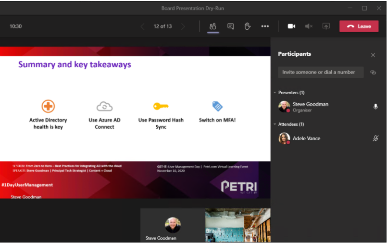Select Adele Vance in the attendees list
This screenshot has width=387, height=243.
click(x=328, y=138)
